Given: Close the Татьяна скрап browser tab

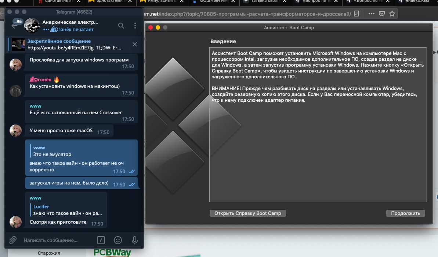Looking at the screenshot, I should coord(285,1).
